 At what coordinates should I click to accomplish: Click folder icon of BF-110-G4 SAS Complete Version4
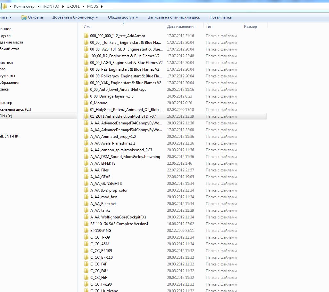pyautogui.click(x=86, y=224)
